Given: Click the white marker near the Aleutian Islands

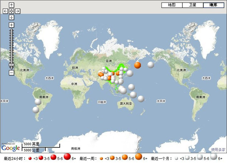Looking at the screenshot, I should coord(151,65).
